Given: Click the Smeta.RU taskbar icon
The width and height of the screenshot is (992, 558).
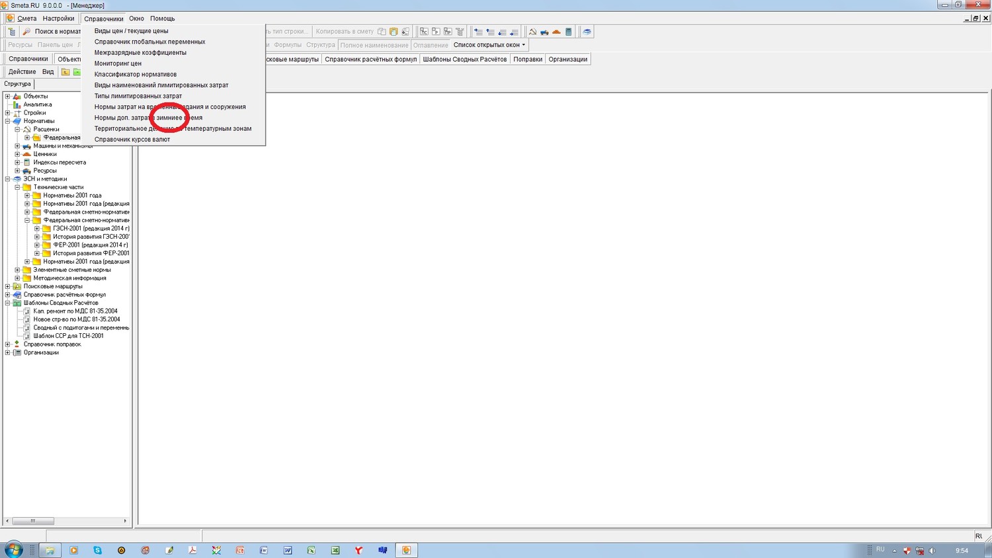Looking at the screenshot, I should [x=406, y=550].
